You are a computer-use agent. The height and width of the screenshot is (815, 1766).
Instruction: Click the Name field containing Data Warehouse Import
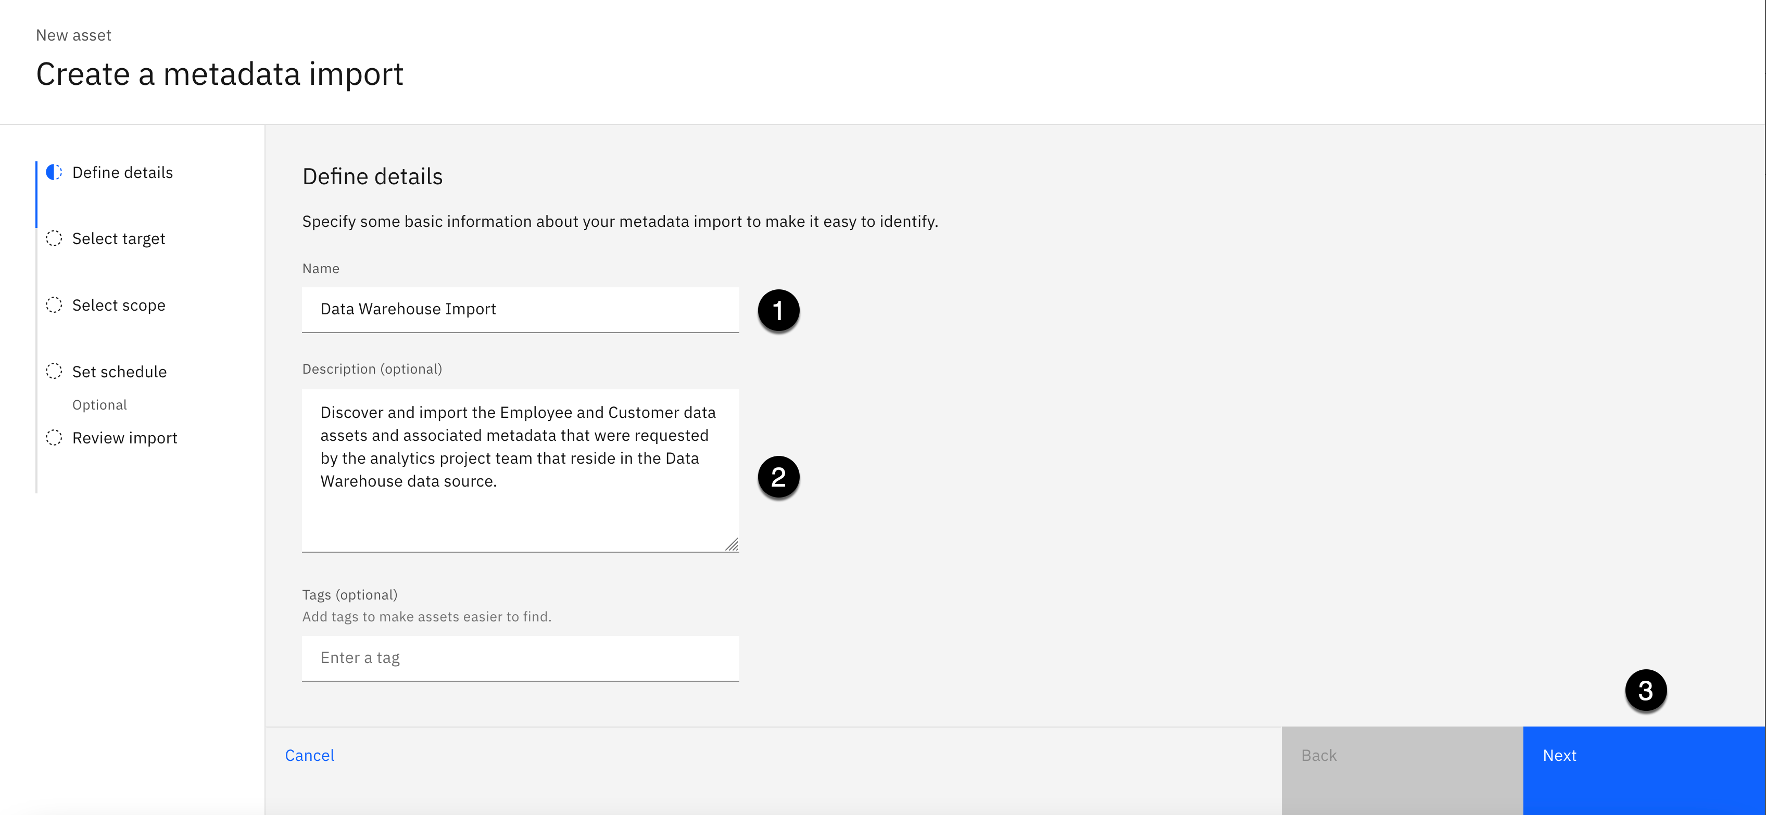pos(520,310)
